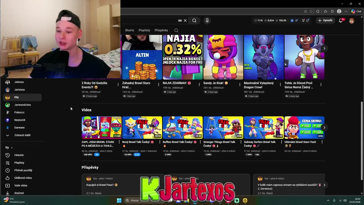Open the Copilot Chat button
Screen dimensions: 364x205
coord(356,11)
